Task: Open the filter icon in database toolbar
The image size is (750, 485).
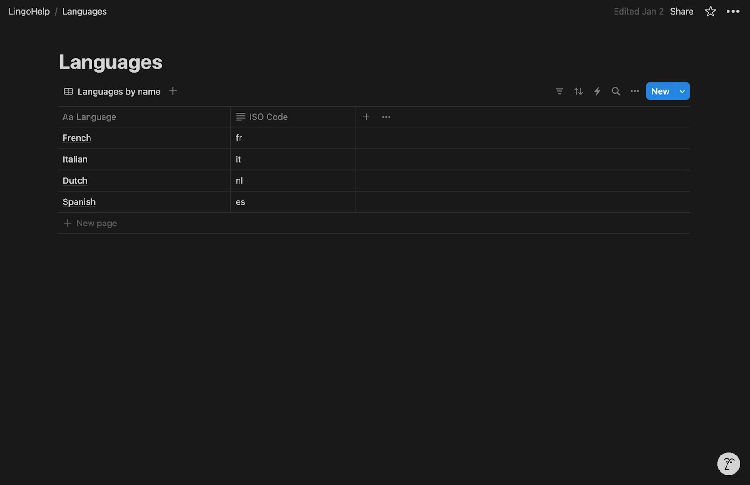Action: click(x=559, y=91)
